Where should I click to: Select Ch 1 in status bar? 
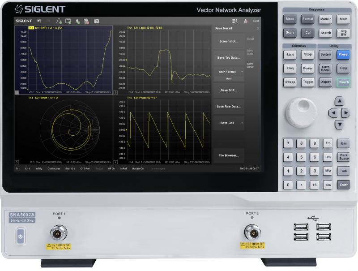pos(27,168)
